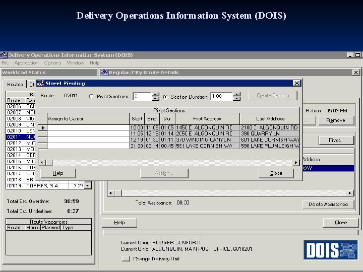The height and width of the screenshot is (272, 363).
Task: Select route 02009 in Workload Status list
Action: (21, 125)
